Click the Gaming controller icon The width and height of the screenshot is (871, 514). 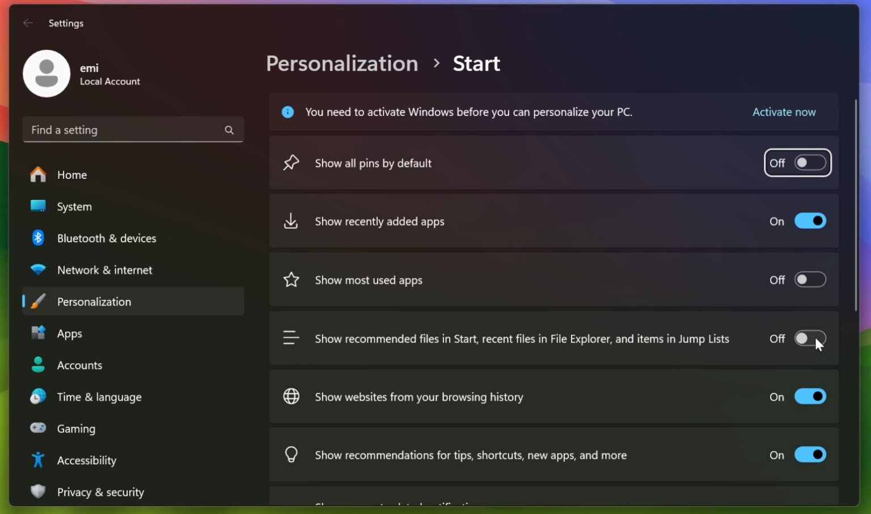37,429
